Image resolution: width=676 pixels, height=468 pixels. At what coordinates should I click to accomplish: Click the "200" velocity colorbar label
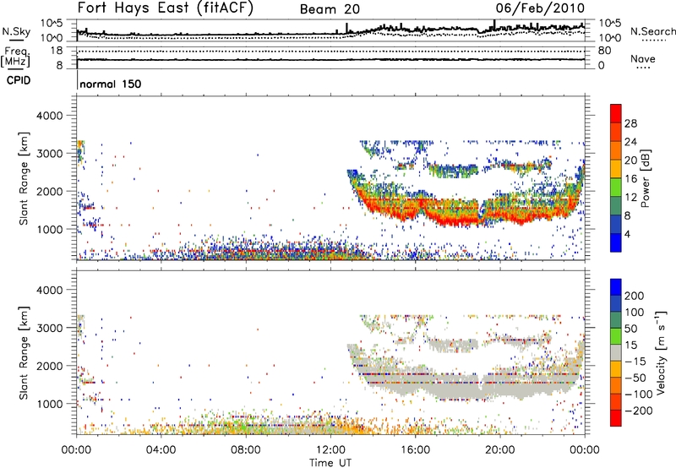pyautogui.click(x=635, y=296)
